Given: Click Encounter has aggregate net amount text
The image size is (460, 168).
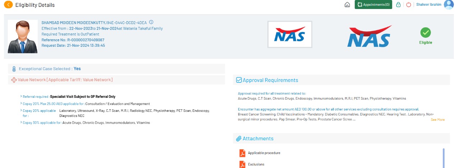Looking at the screenshot, I should pos(328,109).
